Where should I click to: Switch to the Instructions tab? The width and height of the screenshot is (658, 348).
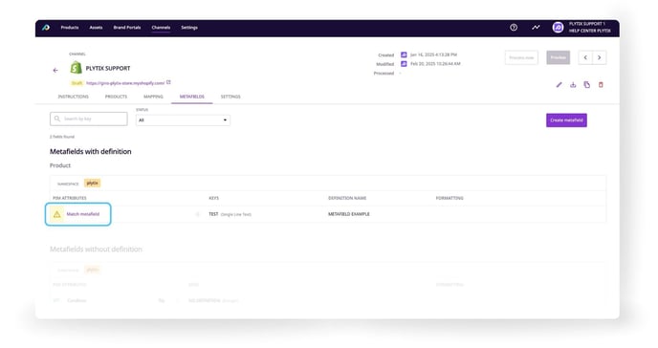(x=73, y=97)
